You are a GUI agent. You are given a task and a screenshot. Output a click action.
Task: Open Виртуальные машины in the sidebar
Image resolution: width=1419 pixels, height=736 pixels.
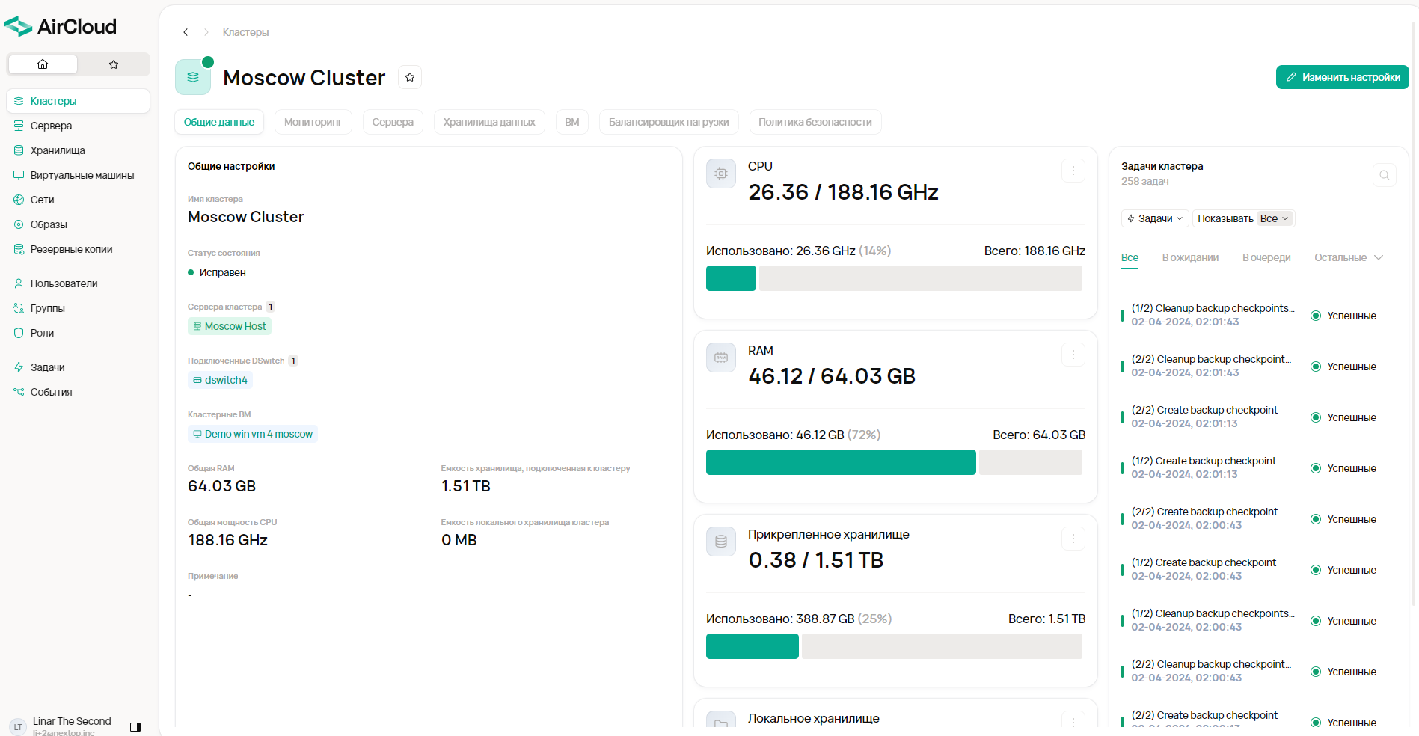click(x=82, y=175)
